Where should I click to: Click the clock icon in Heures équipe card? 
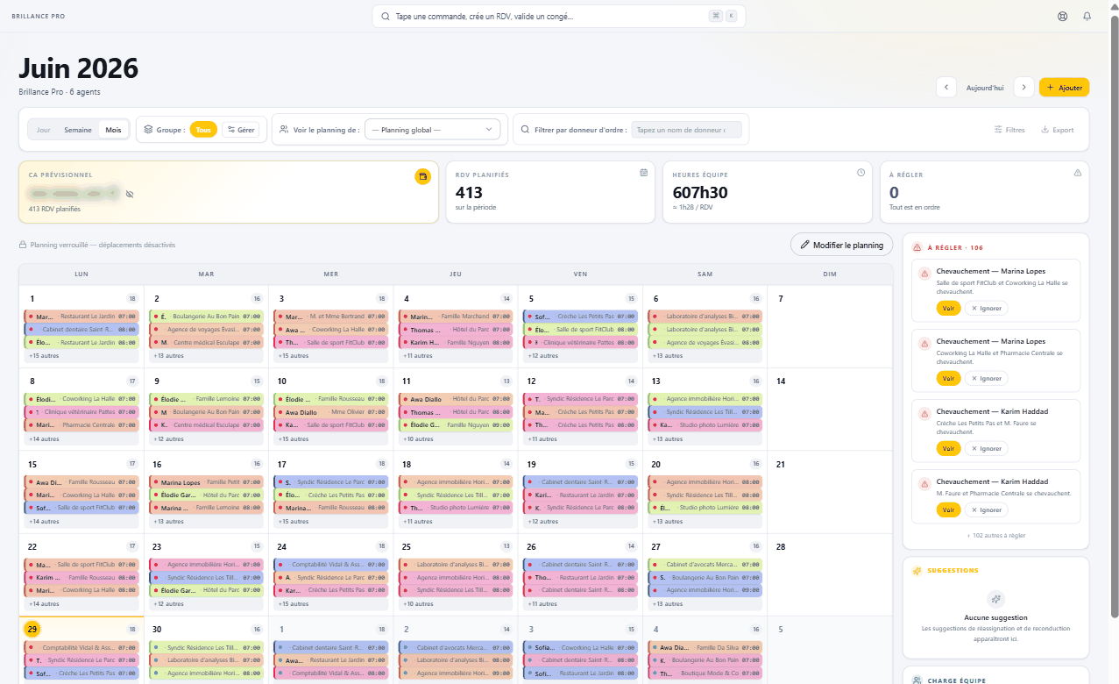[x=860, y=173]
